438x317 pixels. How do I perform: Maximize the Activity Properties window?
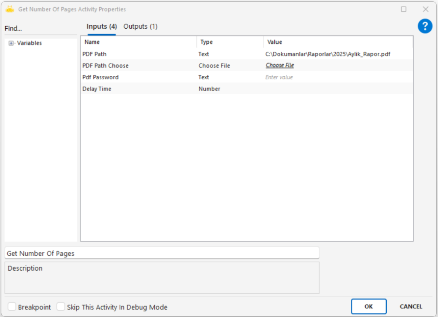(x=403, y=9)
